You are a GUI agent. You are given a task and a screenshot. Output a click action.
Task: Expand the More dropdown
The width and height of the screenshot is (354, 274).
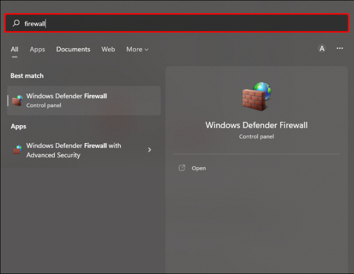(137, 49)
